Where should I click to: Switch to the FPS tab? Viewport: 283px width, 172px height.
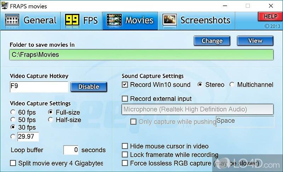[x=81, y=21]
